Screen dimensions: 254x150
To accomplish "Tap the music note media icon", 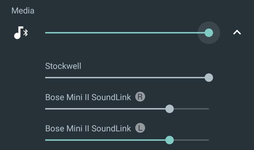I will (x=18, y=33).
